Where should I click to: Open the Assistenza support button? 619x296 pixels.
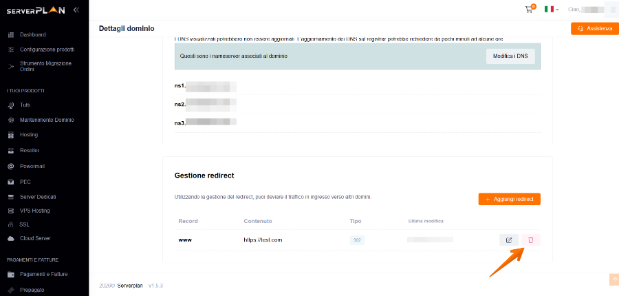point(594,28)
